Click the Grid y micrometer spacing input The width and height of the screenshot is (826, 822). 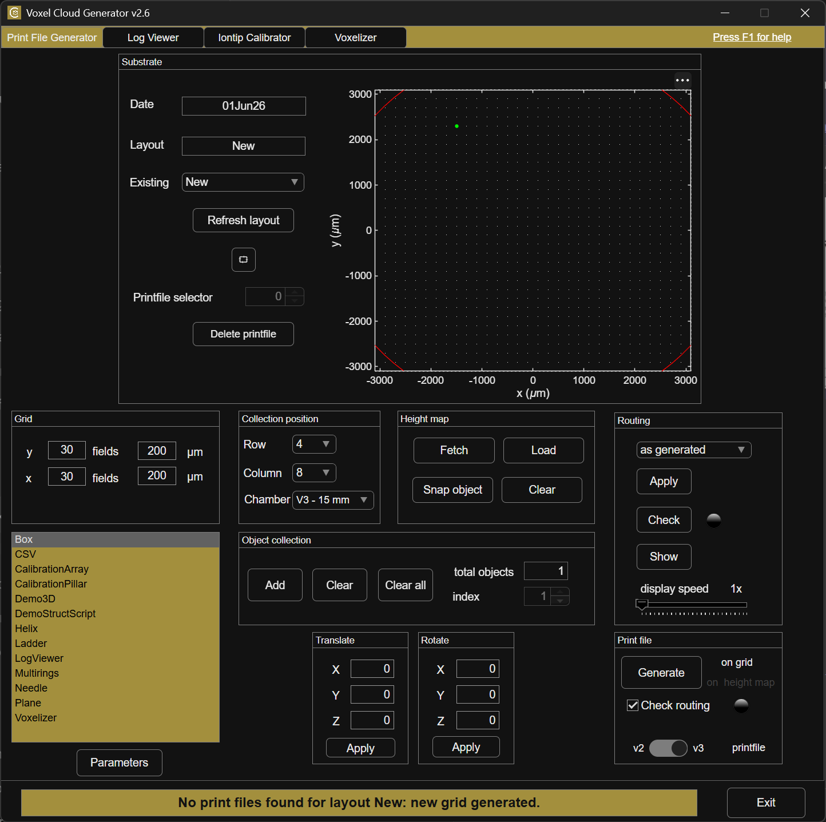coord(157,451)
